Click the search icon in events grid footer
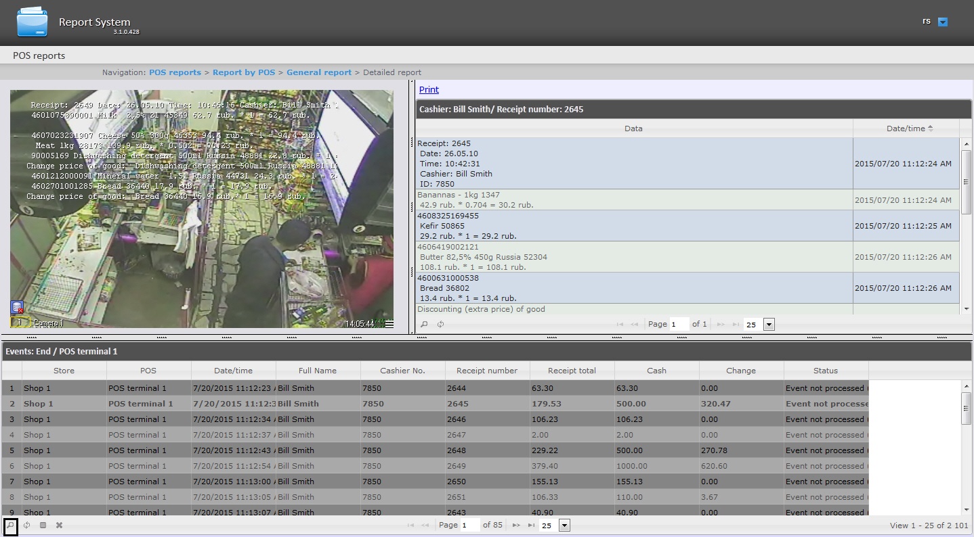Image resolution: width=974 pixels, height=537 pixels. (10, 526)
